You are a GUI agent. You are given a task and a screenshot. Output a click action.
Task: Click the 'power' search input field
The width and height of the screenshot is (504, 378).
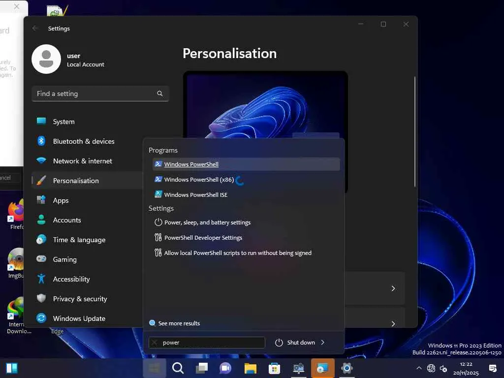pos(207,343)
